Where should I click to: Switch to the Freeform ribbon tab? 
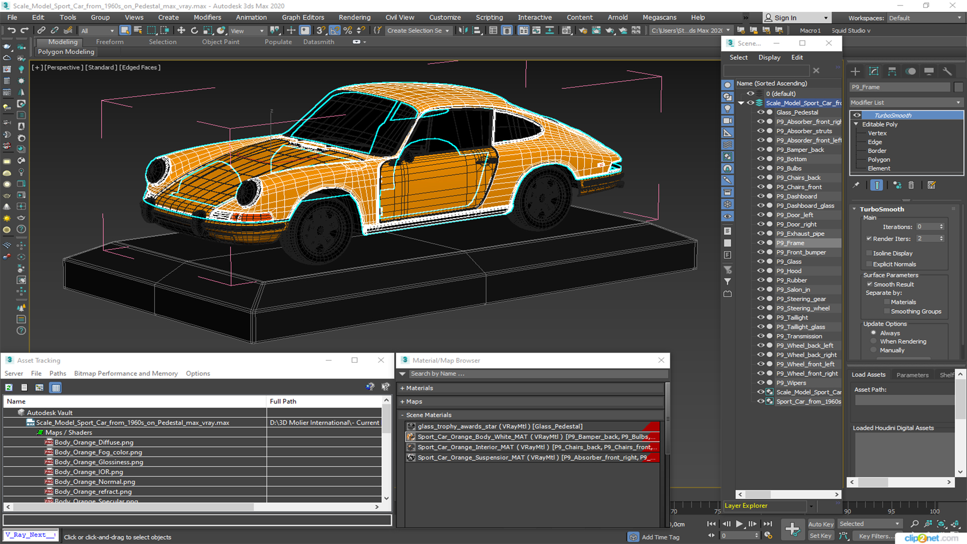click(109, 42)
